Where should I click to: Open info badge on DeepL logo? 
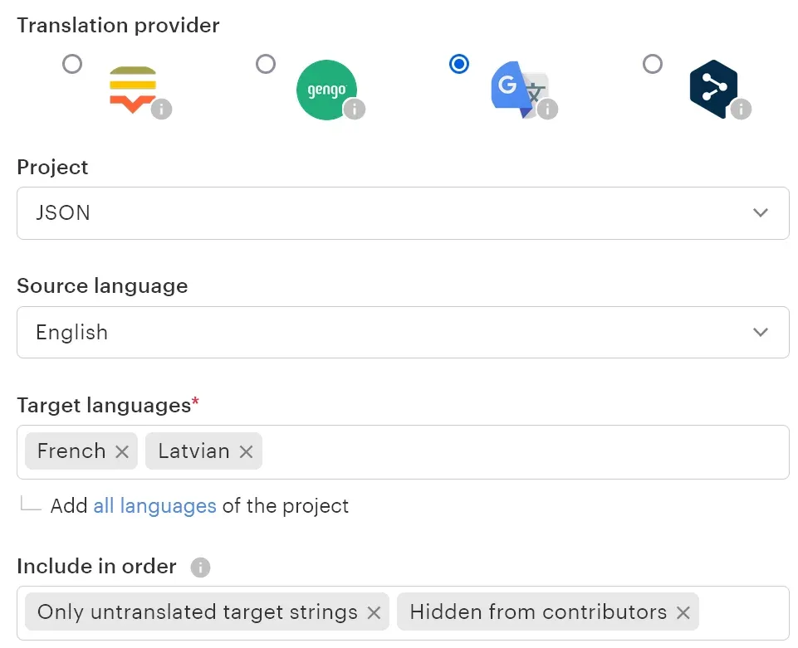coord(741,109)
